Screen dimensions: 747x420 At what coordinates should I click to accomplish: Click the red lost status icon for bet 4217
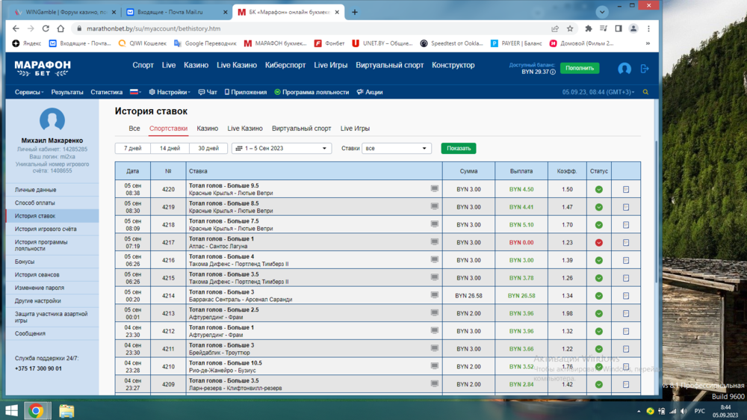[599, 243]
